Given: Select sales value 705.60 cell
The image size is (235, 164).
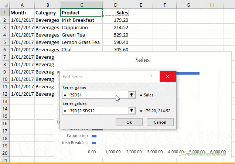Looking at the screenshot, I should tap(116, 49).
